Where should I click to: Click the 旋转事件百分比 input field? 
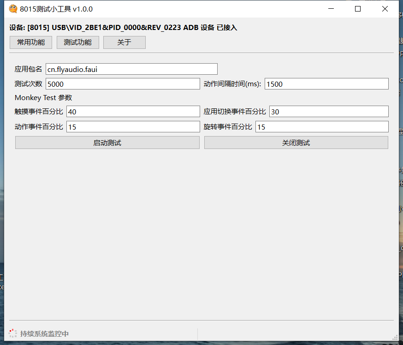click(323, 126)
